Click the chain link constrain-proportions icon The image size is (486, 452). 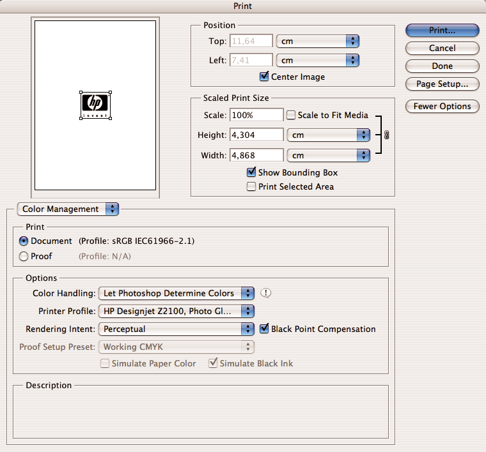[386, 135]
